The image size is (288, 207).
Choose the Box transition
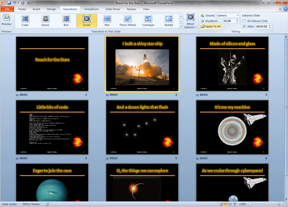pyautogui.click(x=66, y=21)
